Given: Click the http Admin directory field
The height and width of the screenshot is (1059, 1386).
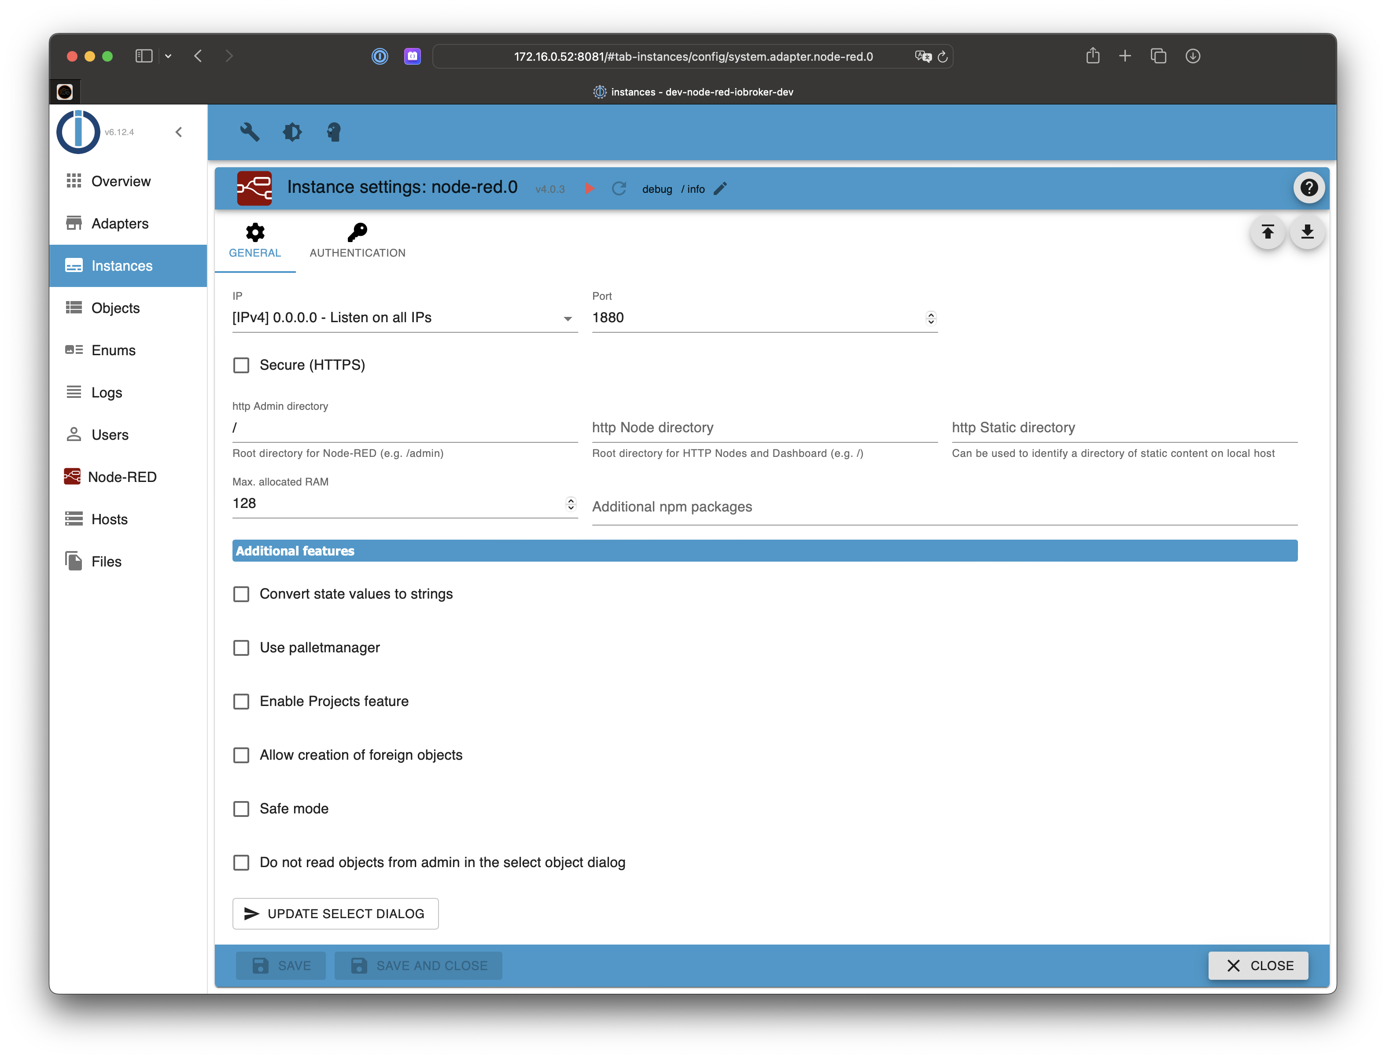Looking at the screenshot, I should pyautogui.click(x=405, y=428).
